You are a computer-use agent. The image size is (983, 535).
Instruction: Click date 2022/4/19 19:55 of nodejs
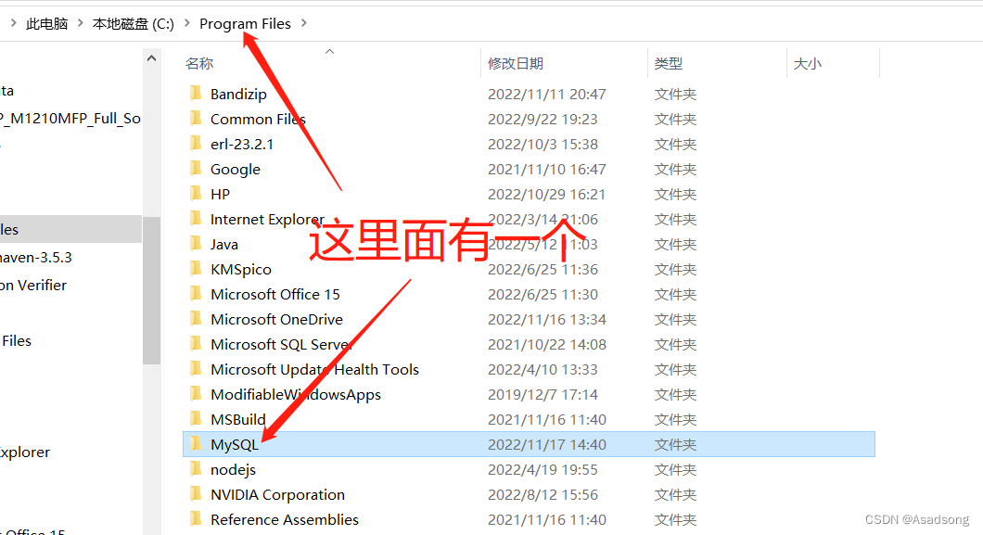pos(543,470)
